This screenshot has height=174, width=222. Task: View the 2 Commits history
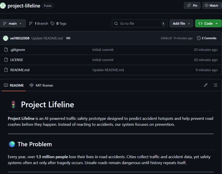(207, 38)
